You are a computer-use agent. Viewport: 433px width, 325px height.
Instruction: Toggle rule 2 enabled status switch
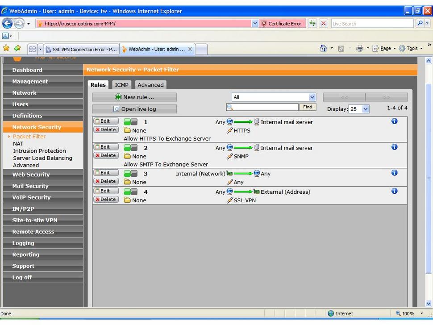pos(130,148)
